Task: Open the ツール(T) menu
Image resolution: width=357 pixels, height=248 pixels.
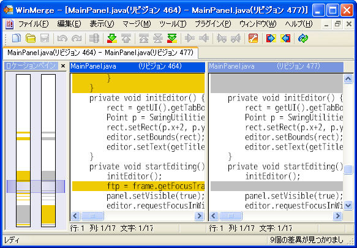Action: 173,24
